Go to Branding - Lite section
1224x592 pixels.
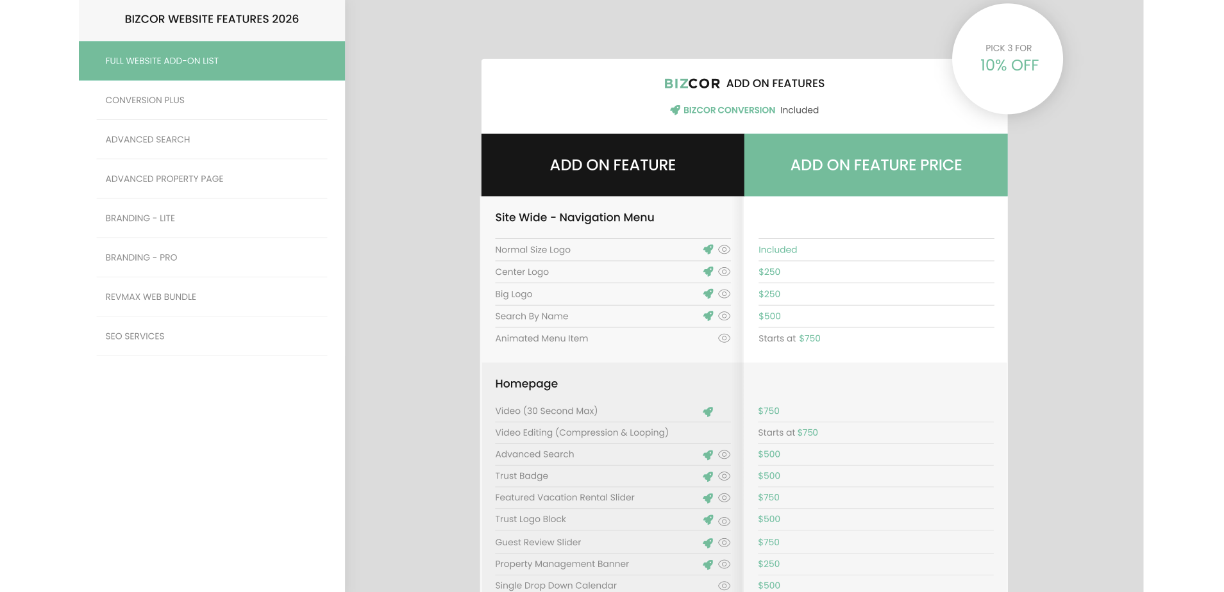pos(212,218)
